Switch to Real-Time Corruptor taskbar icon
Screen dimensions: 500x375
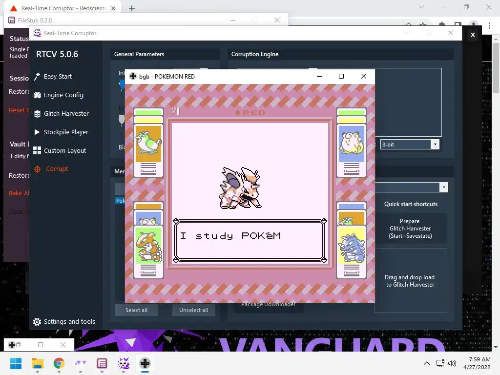(x=124, y=363)
